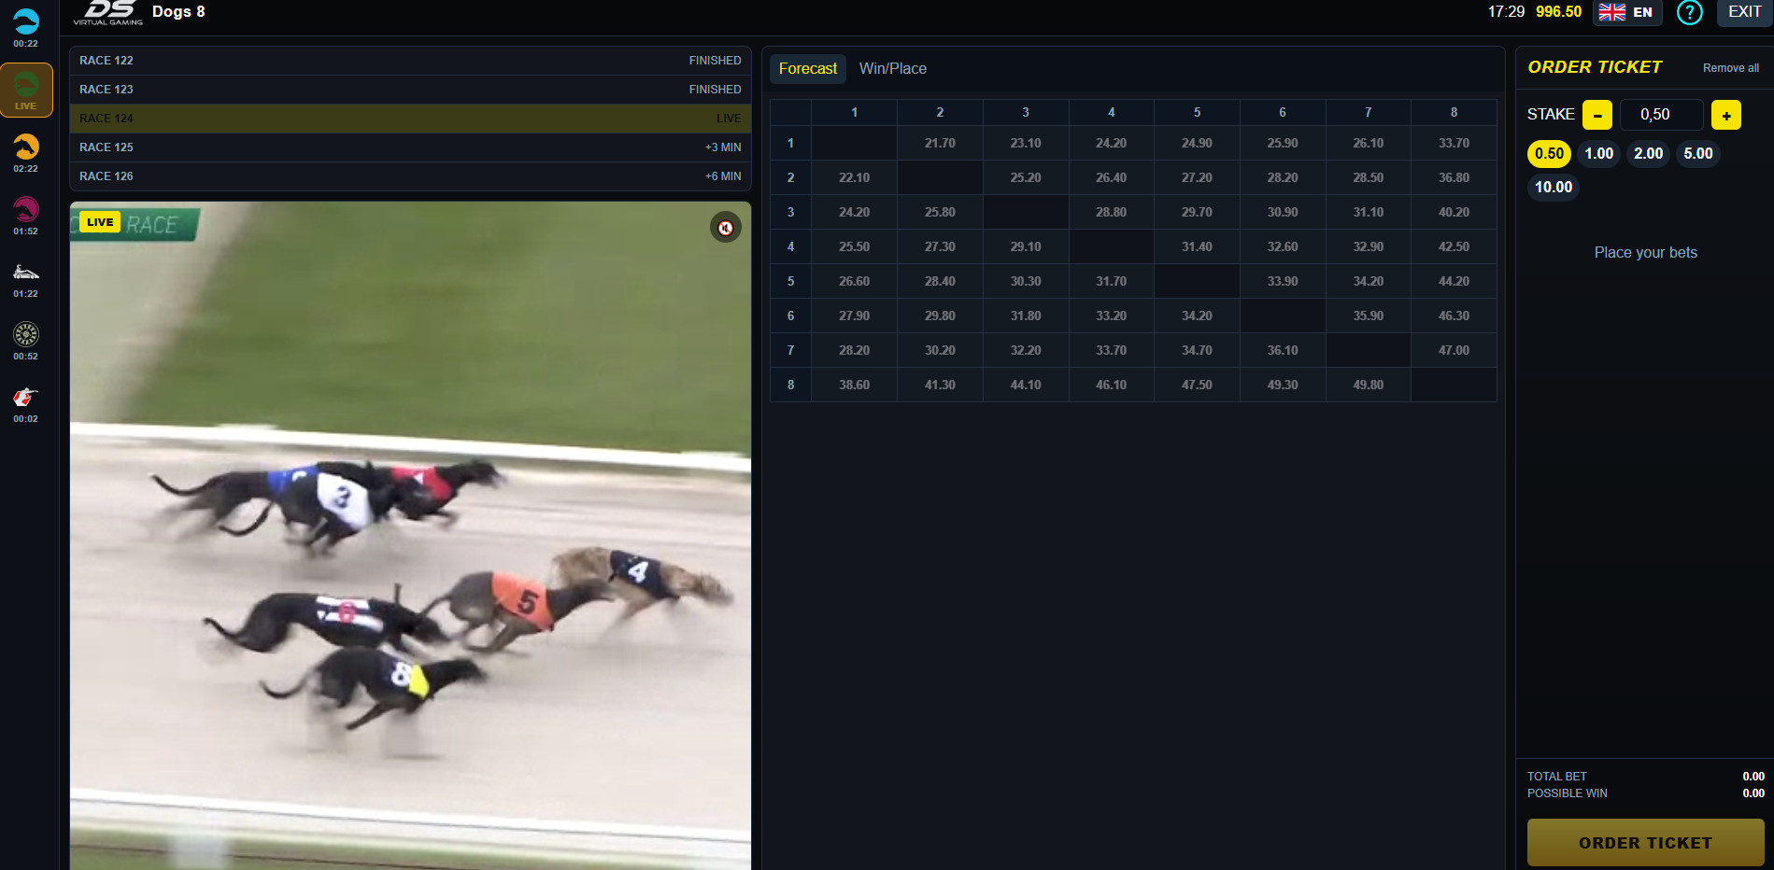Pick forecast odds 41.30

[940, 386]
